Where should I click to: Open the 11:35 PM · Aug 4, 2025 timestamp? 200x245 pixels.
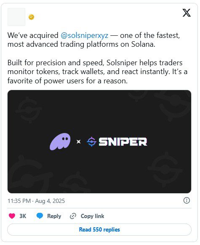36,201
